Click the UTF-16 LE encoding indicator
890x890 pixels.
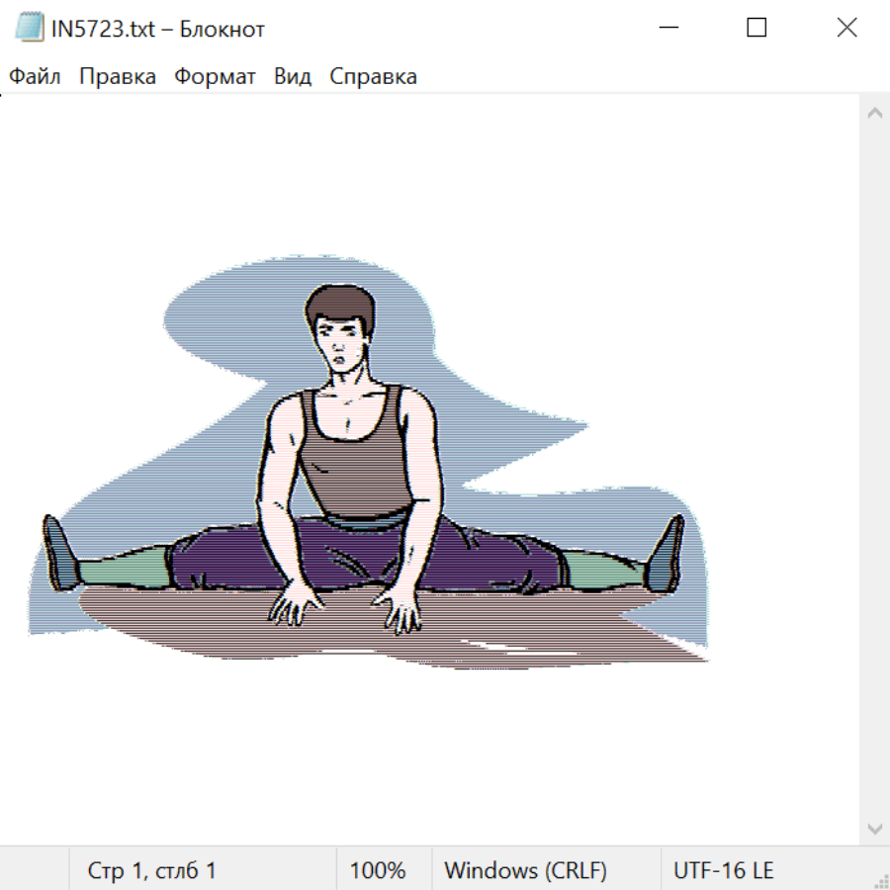724,871
